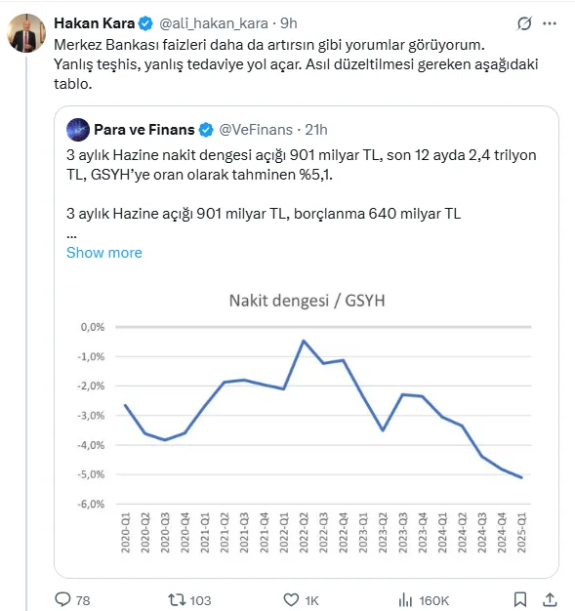The image size is (575, 611).
Task: Expand quoted tweet with Show more
Action: point(104,253)
